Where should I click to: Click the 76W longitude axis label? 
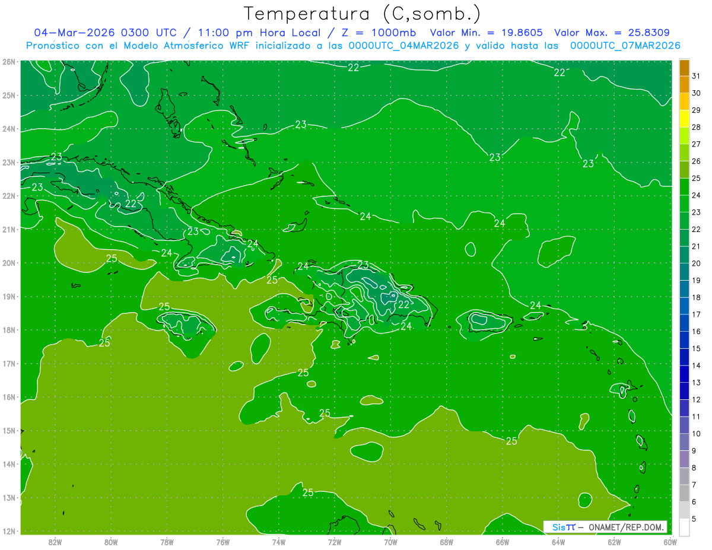click(223, 542)
